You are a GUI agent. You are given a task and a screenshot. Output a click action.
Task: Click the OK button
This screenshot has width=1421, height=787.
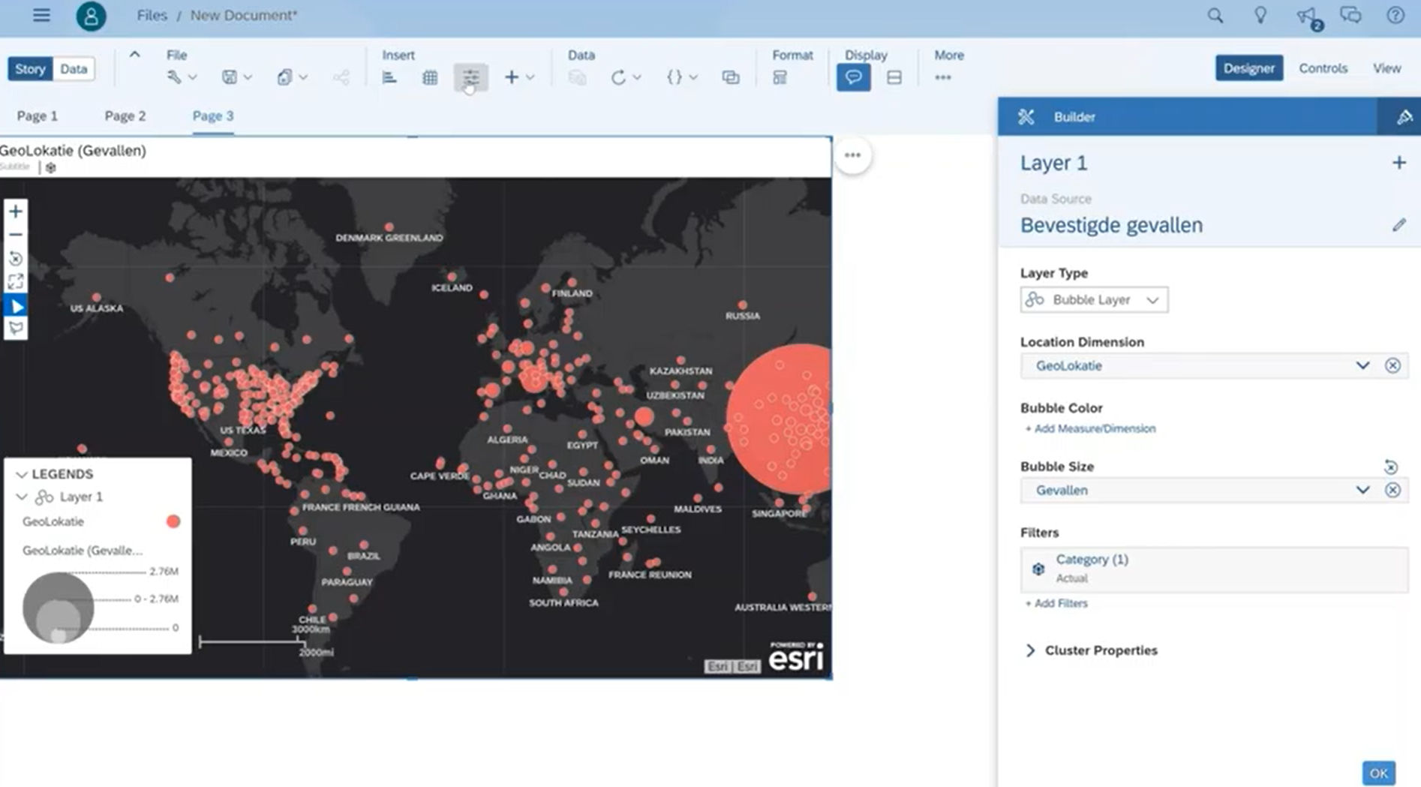click(1378, 773)
